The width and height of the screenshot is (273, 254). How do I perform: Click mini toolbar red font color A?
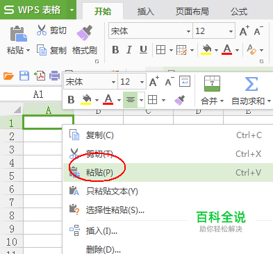[x=108, y=100]
